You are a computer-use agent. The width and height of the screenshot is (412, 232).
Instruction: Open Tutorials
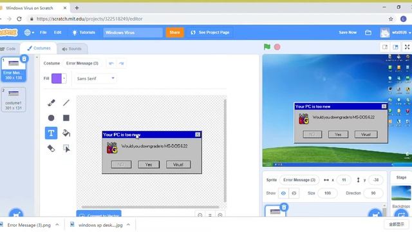click(84, 32)
